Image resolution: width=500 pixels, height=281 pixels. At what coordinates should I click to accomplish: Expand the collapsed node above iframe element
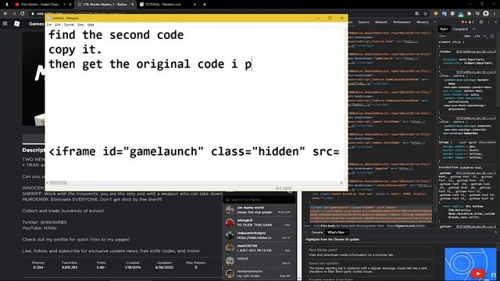[x=309, y=202]
